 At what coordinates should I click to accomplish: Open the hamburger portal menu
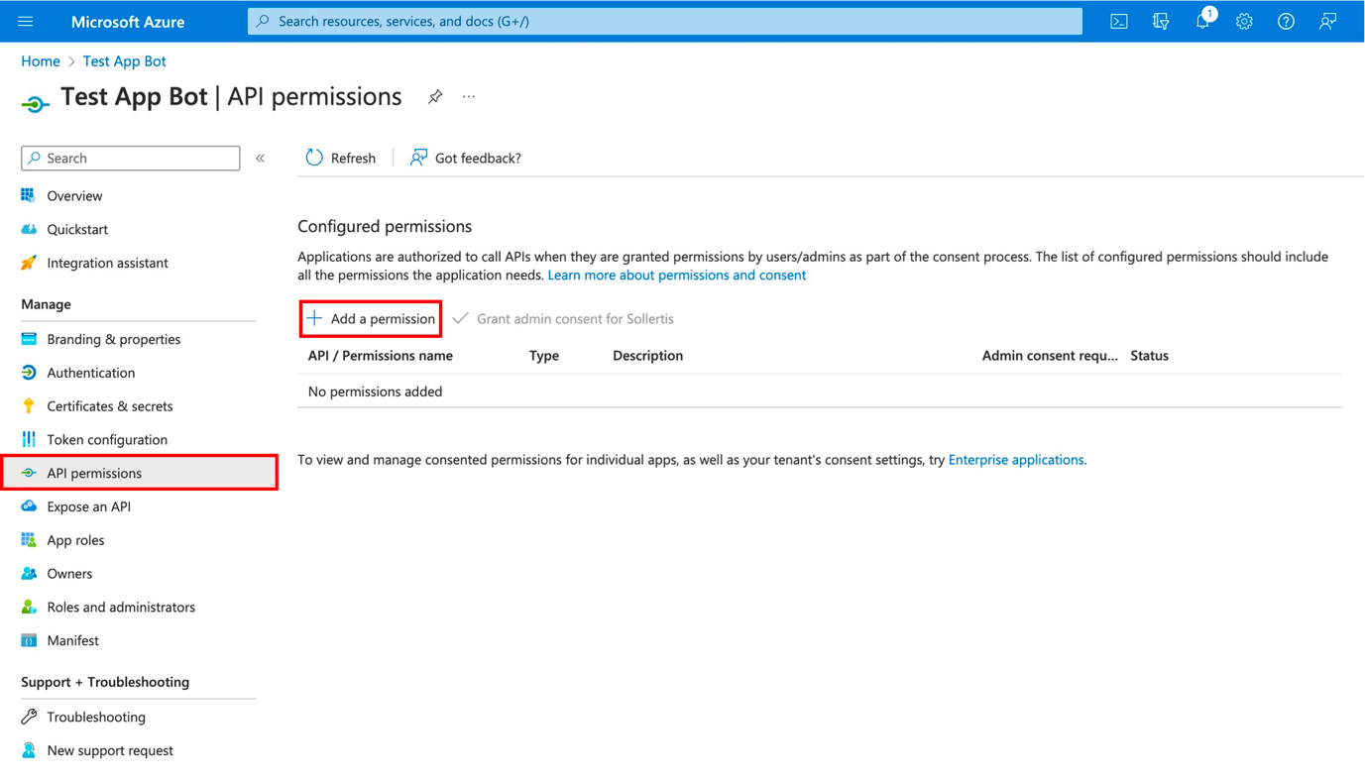click(x=26, y=21)
